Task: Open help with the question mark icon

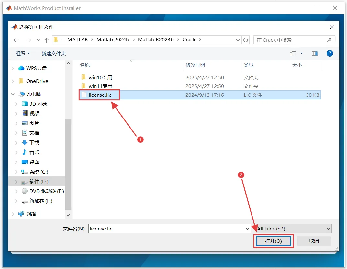Action: tap(330, 53)
